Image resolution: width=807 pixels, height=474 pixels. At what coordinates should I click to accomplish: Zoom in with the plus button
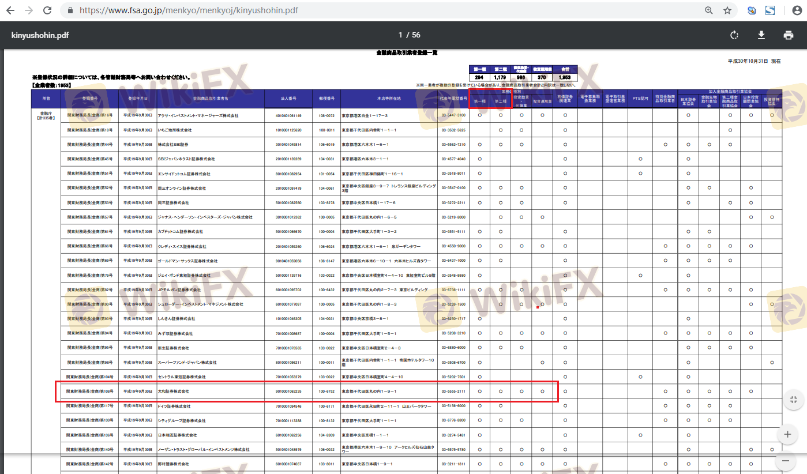pos(786,434)
